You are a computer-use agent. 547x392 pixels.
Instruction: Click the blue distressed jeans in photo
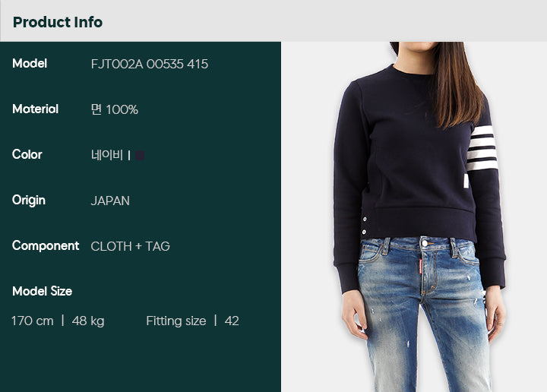422,314
